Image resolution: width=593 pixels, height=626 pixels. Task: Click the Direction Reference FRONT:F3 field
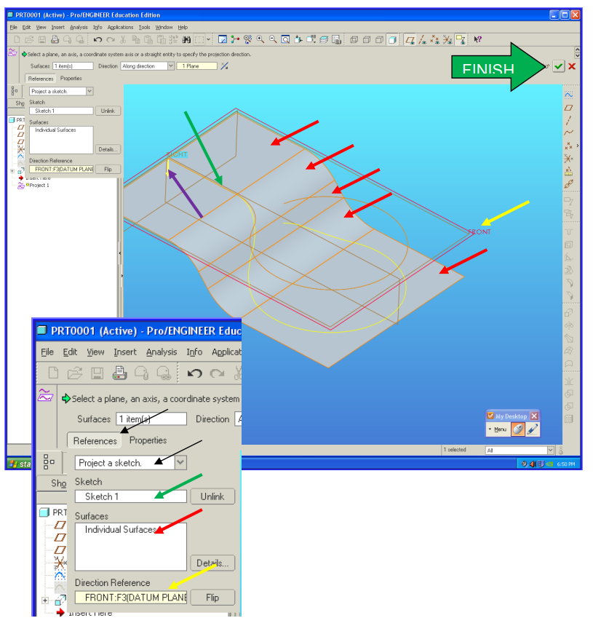pyautogui.click(x=130, y=598)
